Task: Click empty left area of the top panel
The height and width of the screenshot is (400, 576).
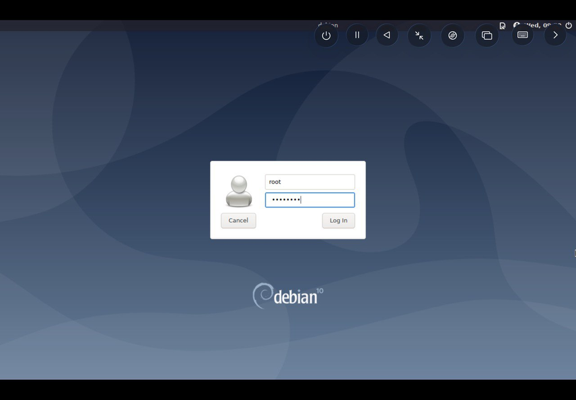Action: (x=115, y=25)
